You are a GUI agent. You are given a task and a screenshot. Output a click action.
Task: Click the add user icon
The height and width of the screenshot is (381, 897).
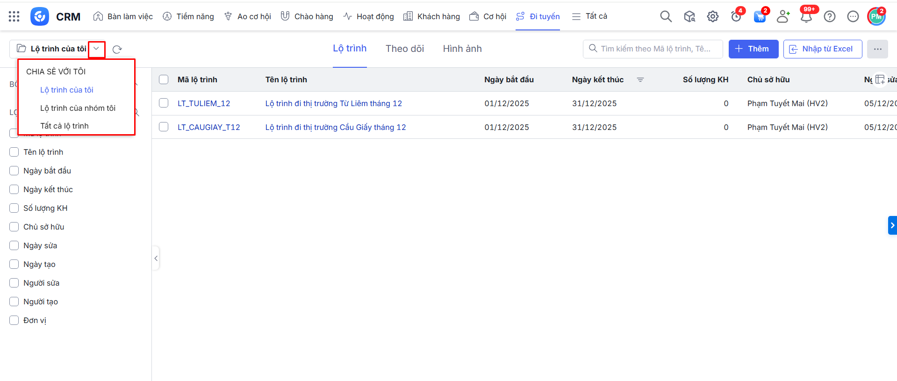pyautogui.click(x=782, y=16)
